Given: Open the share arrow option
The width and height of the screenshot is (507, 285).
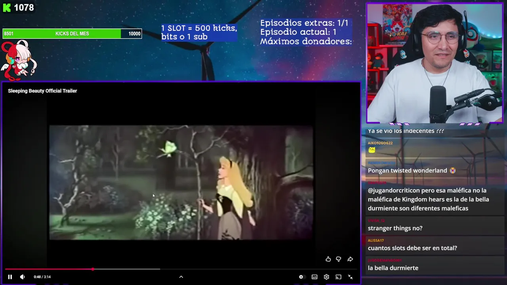Looking at the screenshot, I should click(350, 259).
